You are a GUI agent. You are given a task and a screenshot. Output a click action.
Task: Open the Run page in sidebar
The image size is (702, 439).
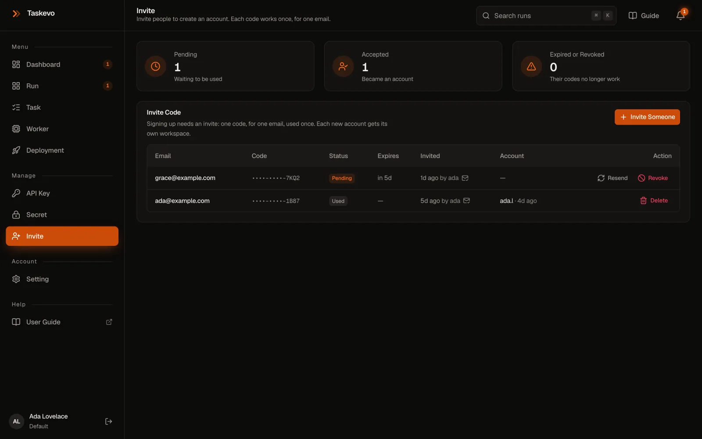coord(62,86)
